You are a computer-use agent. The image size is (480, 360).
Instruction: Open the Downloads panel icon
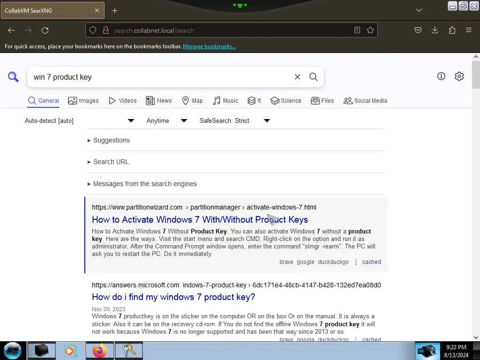tap(435, 30)
